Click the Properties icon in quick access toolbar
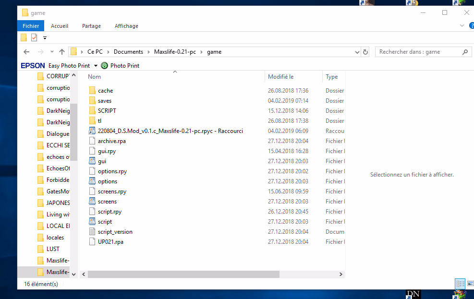Screen dimensions: 474x299 [x=34, y=37]
